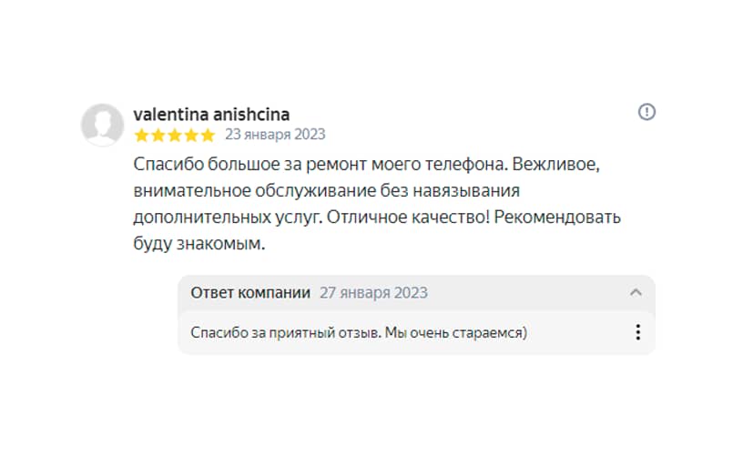Click the first yellow rating star
The height and width of the screenshot is (456, 733).
(x=141, y=136)
